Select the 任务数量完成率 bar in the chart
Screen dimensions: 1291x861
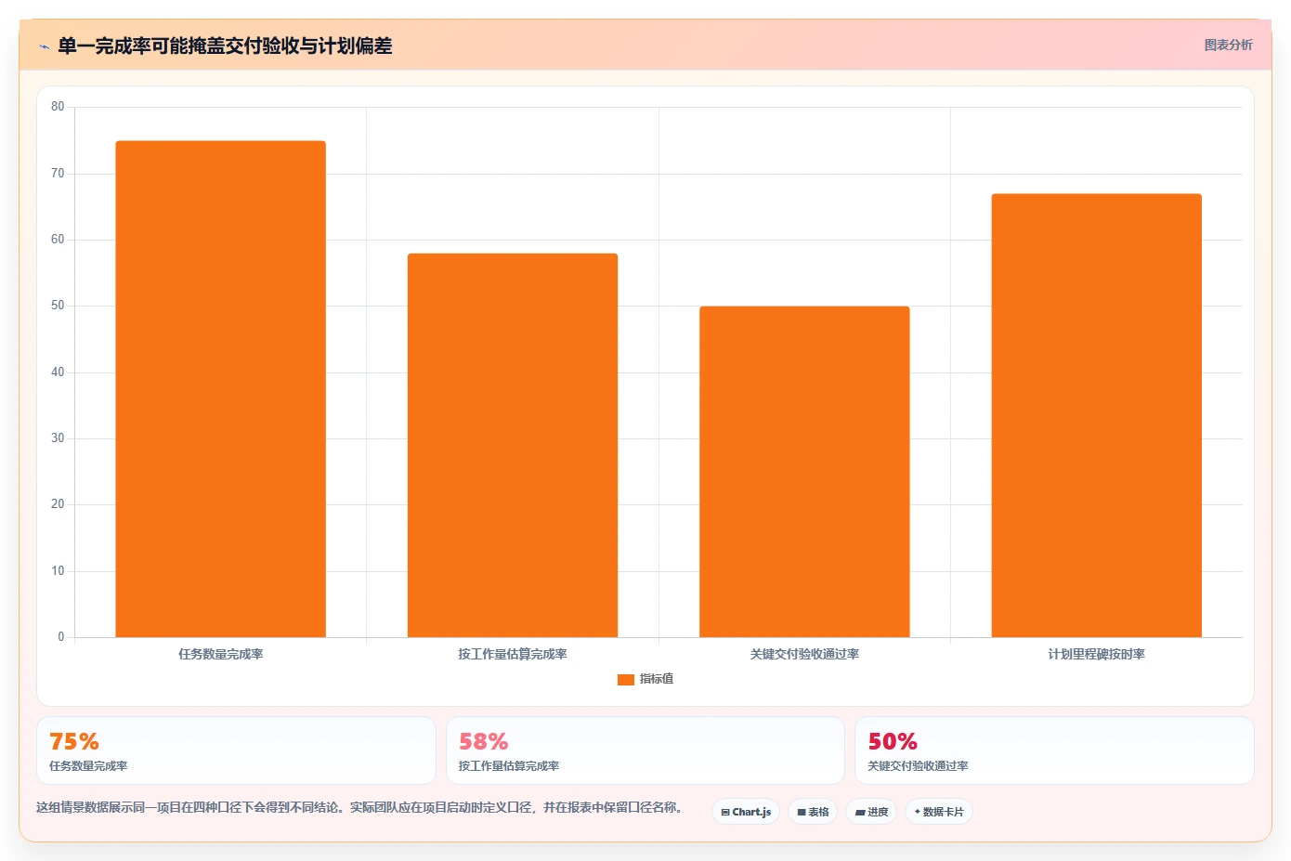pos(220,389)
